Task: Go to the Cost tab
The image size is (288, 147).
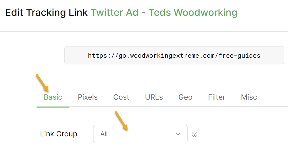Action: [121, 97]
